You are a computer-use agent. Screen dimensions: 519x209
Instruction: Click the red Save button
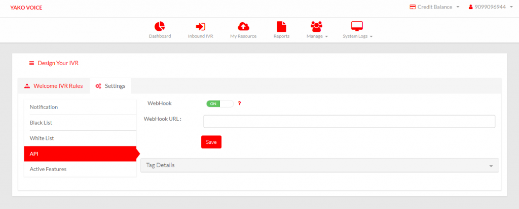coord(211,142)
